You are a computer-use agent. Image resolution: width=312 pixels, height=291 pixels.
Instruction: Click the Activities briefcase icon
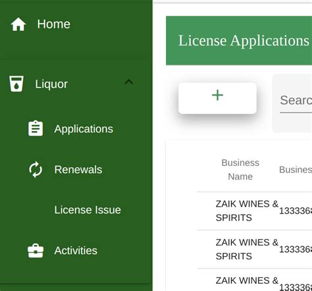(36, 251)
